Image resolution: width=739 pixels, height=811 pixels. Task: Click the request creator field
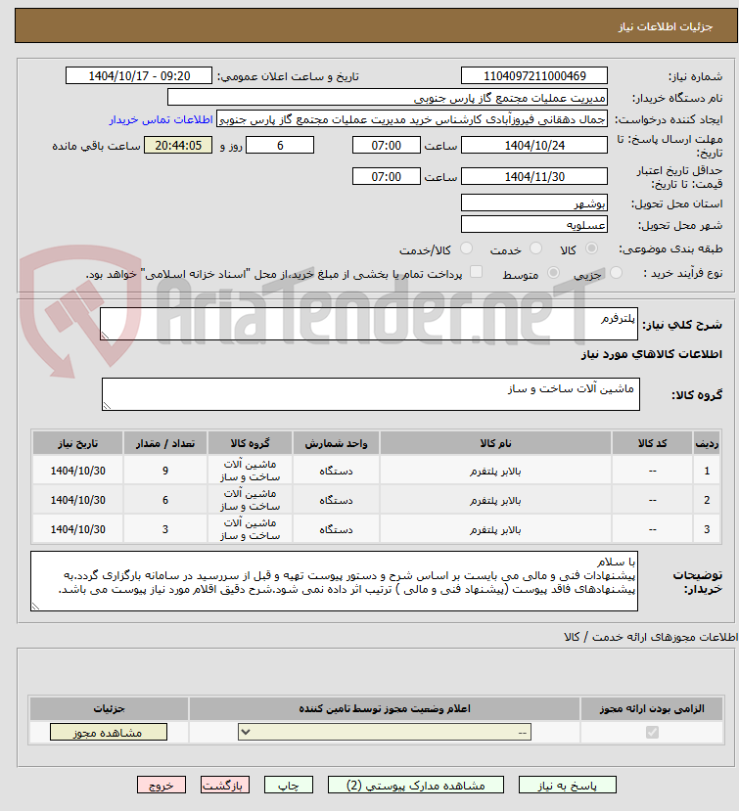[412, 119]
